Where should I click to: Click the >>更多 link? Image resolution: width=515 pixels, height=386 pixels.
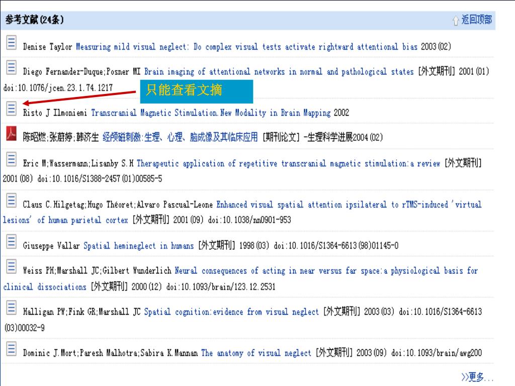pos(477,377)
